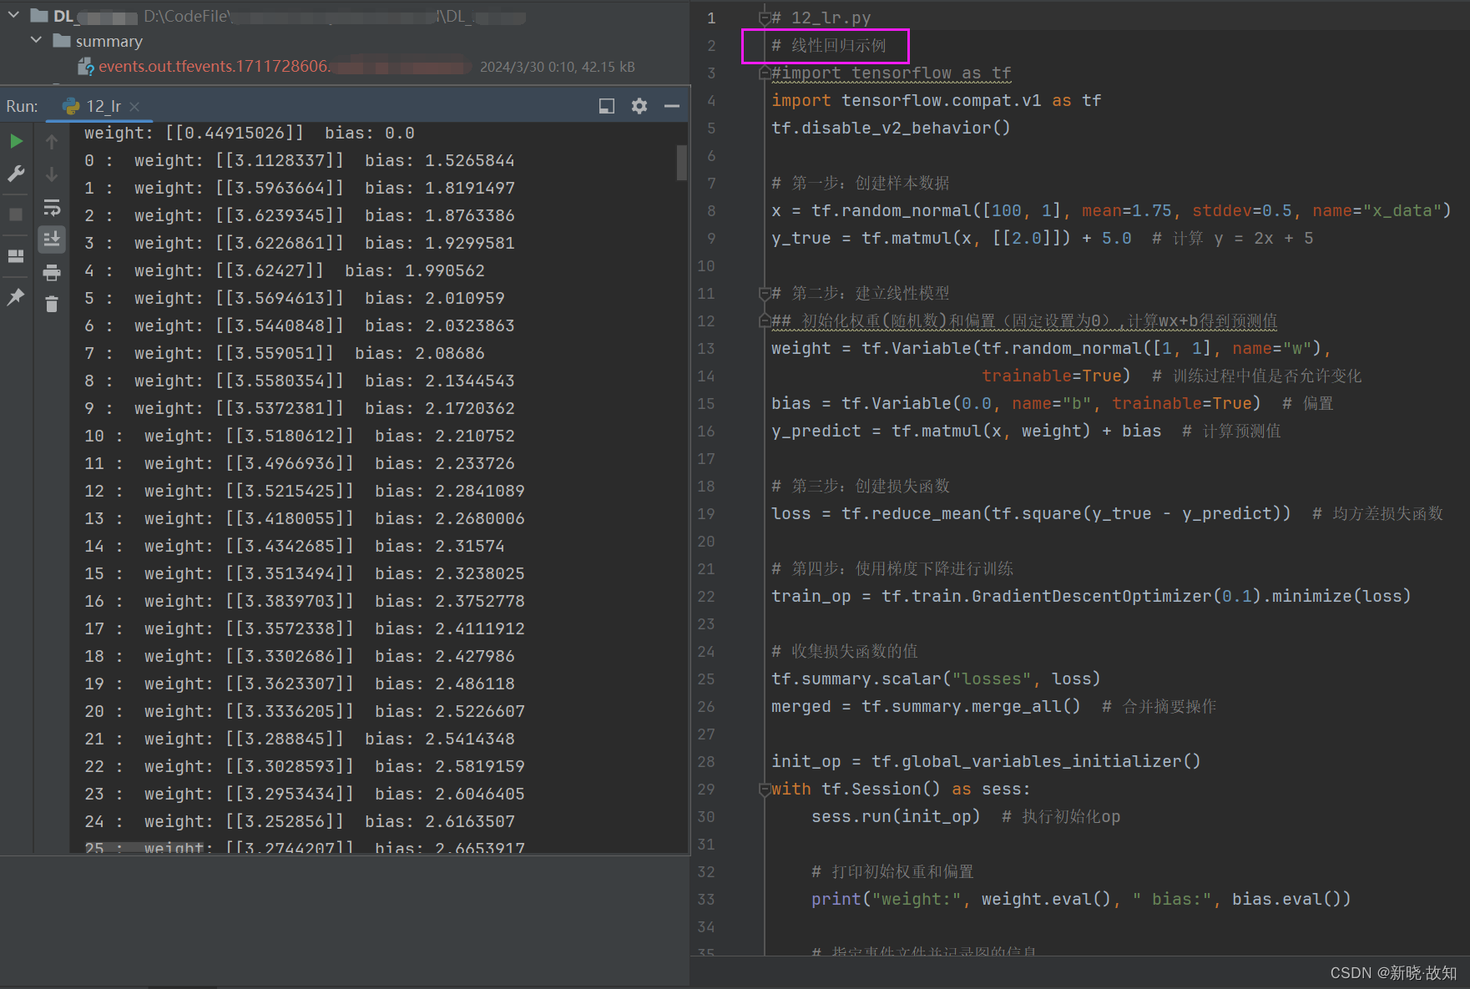
Task: Close the 12_lr run tab
Action: (134, 107)
